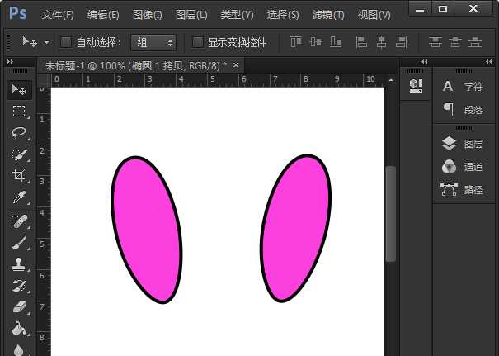The image size is (499, 356).
Task: Select the Clone Stamp tool
Action: pos(19,265)
